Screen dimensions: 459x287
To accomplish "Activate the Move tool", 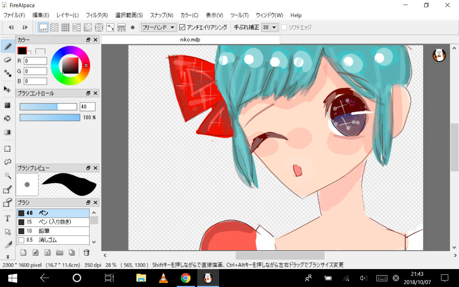I will (x=8, y=89).
